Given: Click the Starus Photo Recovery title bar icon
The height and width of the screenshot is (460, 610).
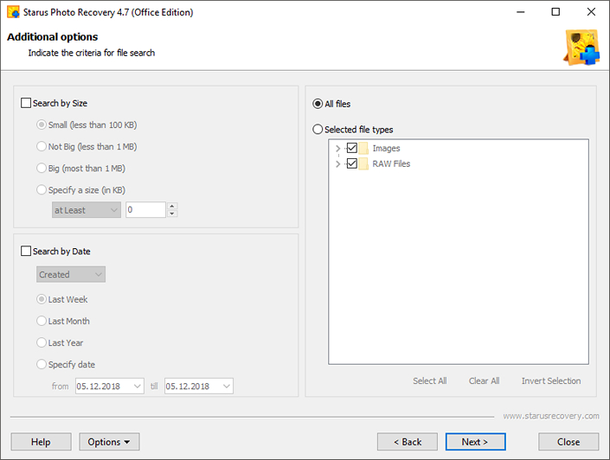Looking at the screenshot, I should [x=13, y=12].
